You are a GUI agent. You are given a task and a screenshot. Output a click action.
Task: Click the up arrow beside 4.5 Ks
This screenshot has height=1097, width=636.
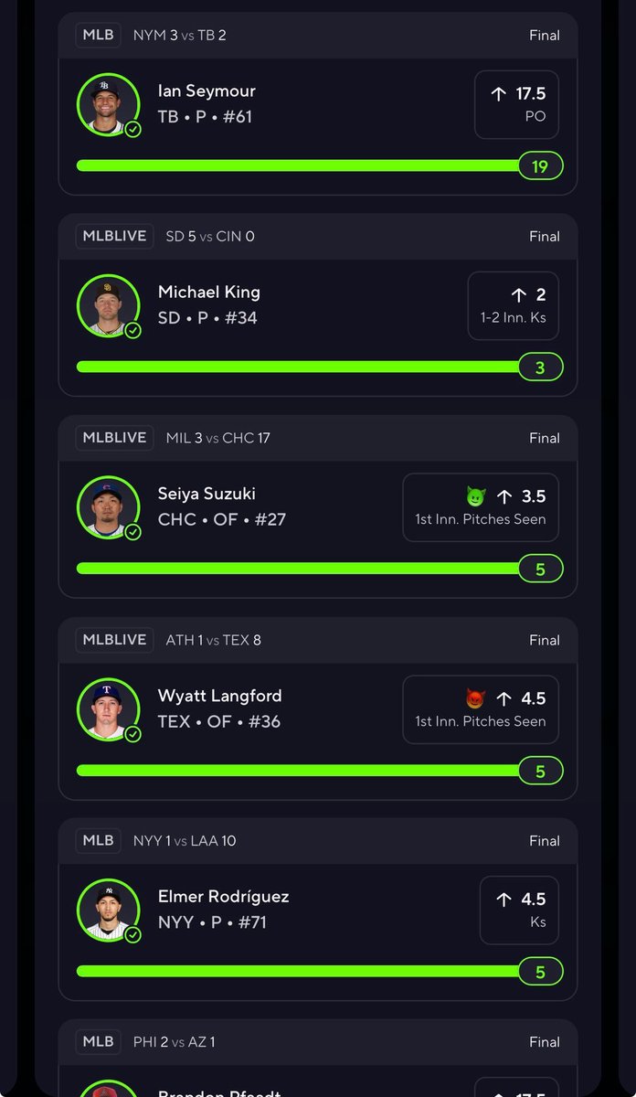[503, 900]
